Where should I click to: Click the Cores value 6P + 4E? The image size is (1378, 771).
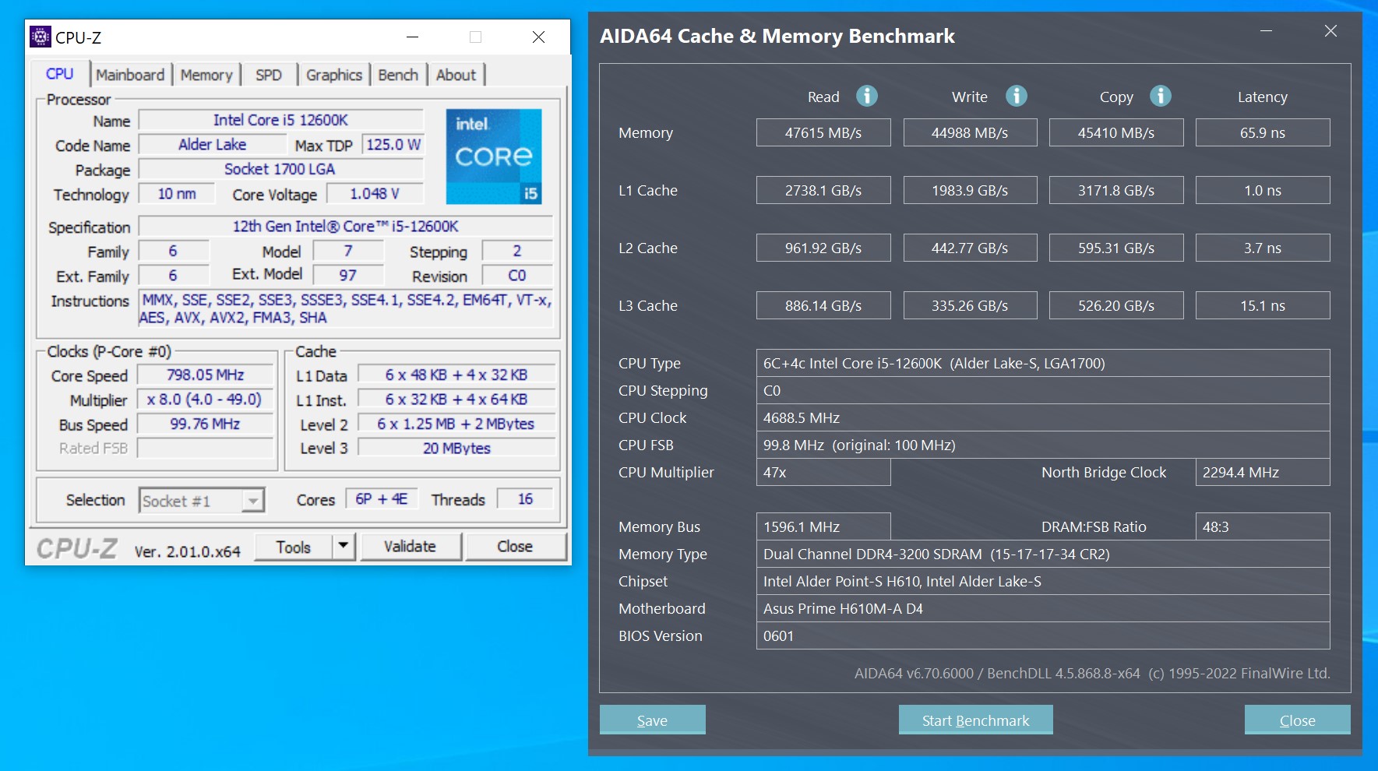[382, 499]
